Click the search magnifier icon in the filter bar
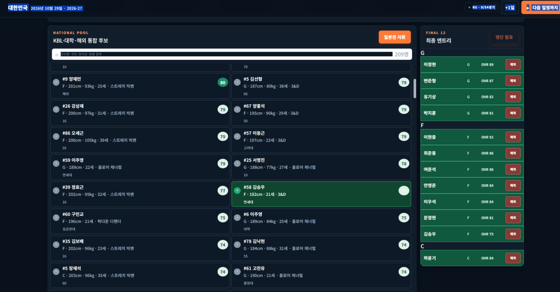Screen dimensions: 560x292 tap(57, 55)
